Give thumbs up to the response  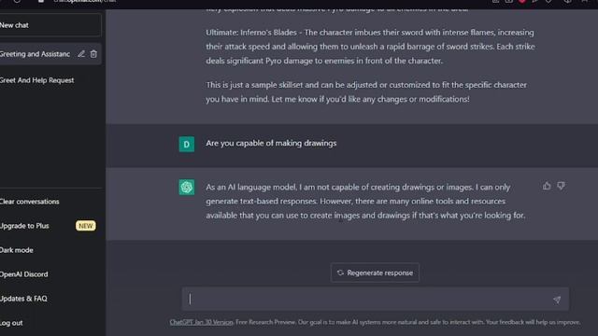coord(547,186)
